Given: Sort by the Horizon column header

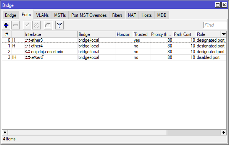Looking at the screenshot, I should (124, 34).
